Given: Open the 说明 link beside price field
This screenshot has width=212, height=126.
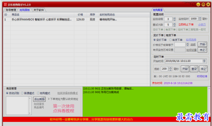Looking at the screenshot, I should (193, 45).
